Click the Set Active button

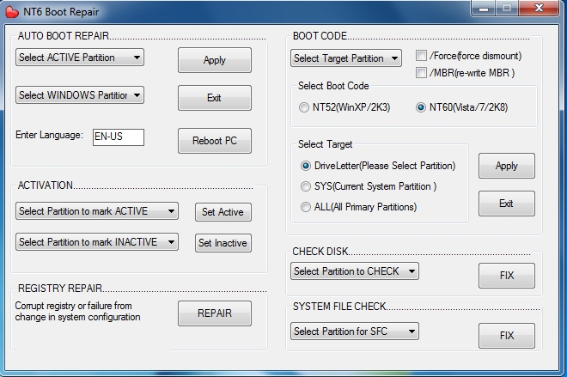(x=223, y=212)
